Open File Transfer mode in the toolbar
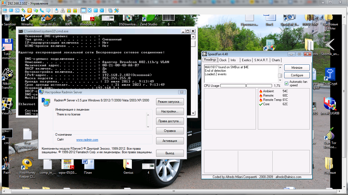 [x=23, y=11]
